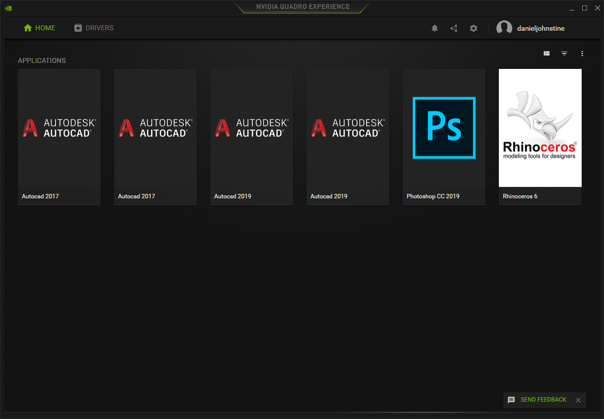Open the three-dot more options menu
Viewport: 604px width, 419px height.
click(x=582, y=54)
